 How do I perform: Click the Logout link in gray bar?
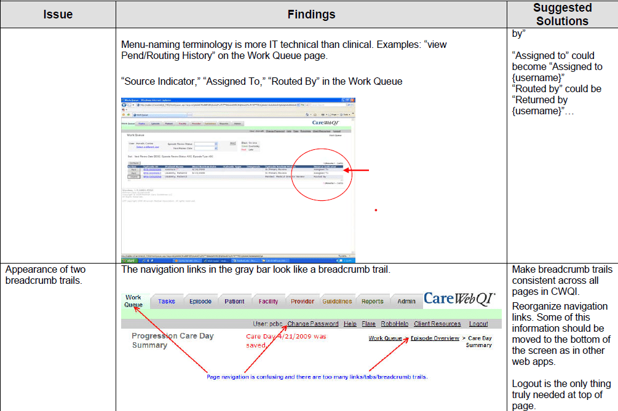click(x=478, y=324)
